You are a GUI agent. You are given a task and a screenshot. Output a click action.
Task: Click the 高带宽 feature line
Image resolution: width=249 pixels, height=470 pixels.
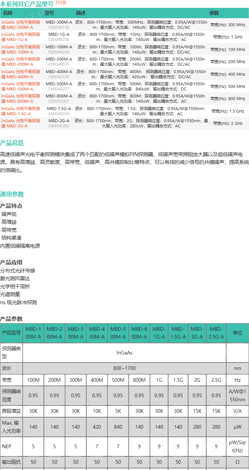pyautogui.click(x=9, y=230)
